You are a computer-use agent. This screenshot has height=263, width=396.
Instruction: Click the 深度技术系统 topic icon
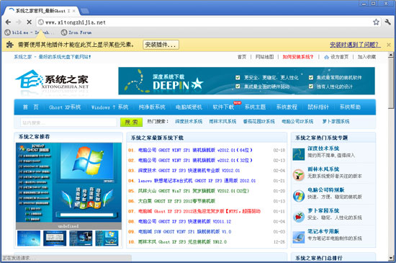tap(299, 154)
